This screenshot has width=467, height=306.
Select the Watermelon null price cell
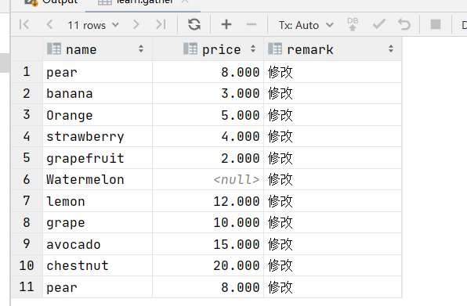(208, 179)
